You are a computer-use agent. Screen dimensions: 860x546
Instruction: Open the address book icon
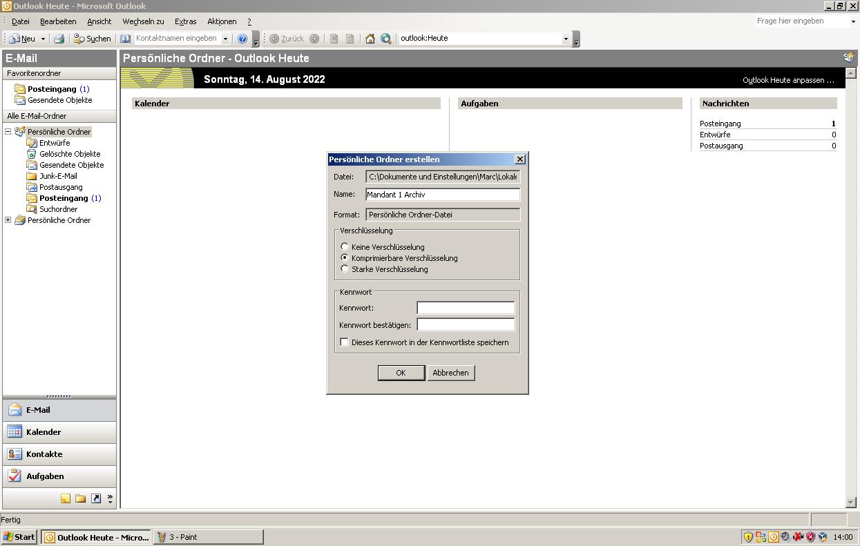coord(126,39)
